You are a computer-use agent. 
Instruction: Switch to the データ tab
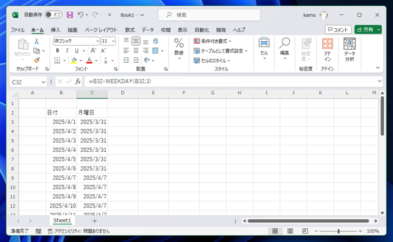click(x=147, y=30)
